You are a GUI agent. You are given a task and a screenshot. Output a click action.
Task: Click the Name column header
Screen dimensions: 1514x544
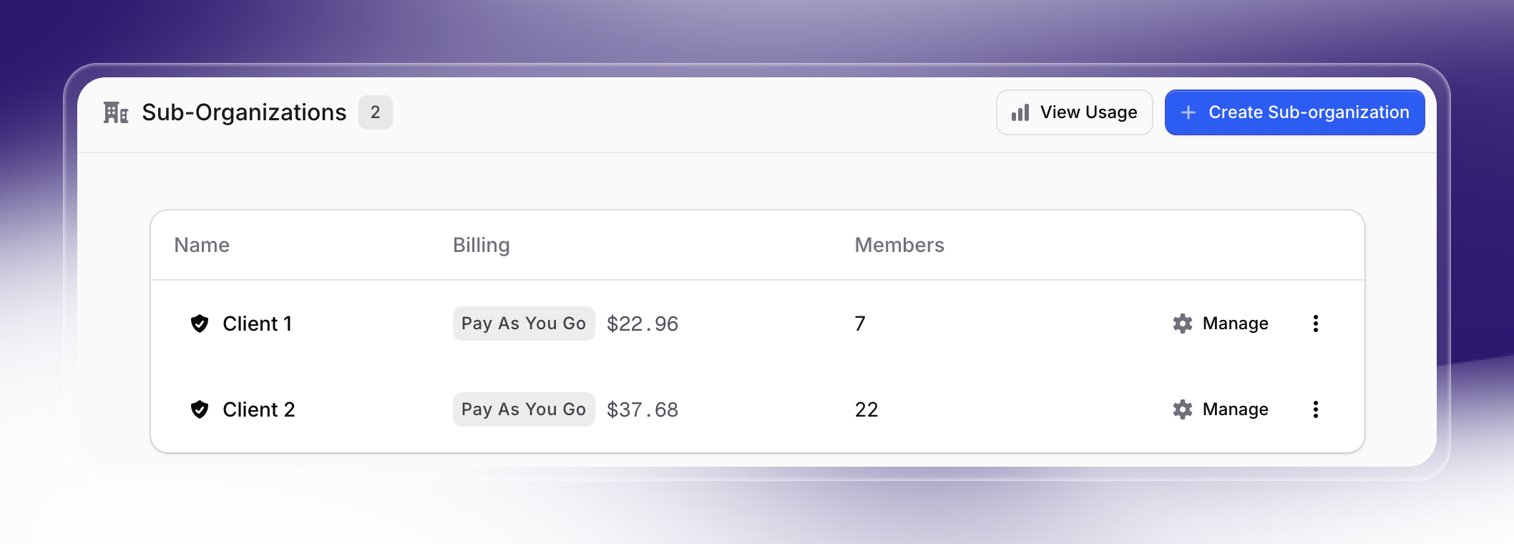201,245
